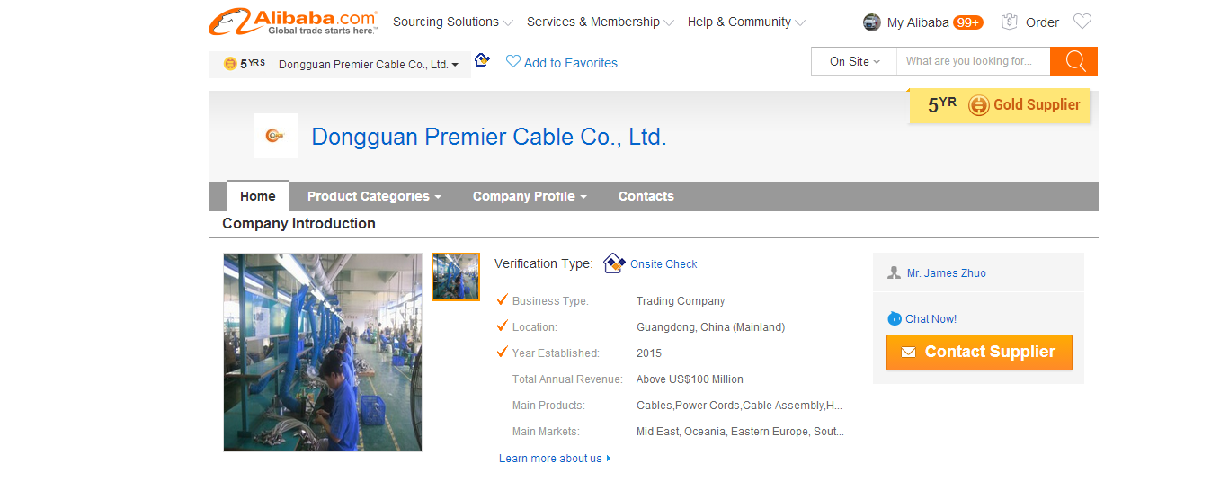The height and width of the screenshot is (491, 1220).
Task: Click the company logo beside the title
Action: coord(275,136)
